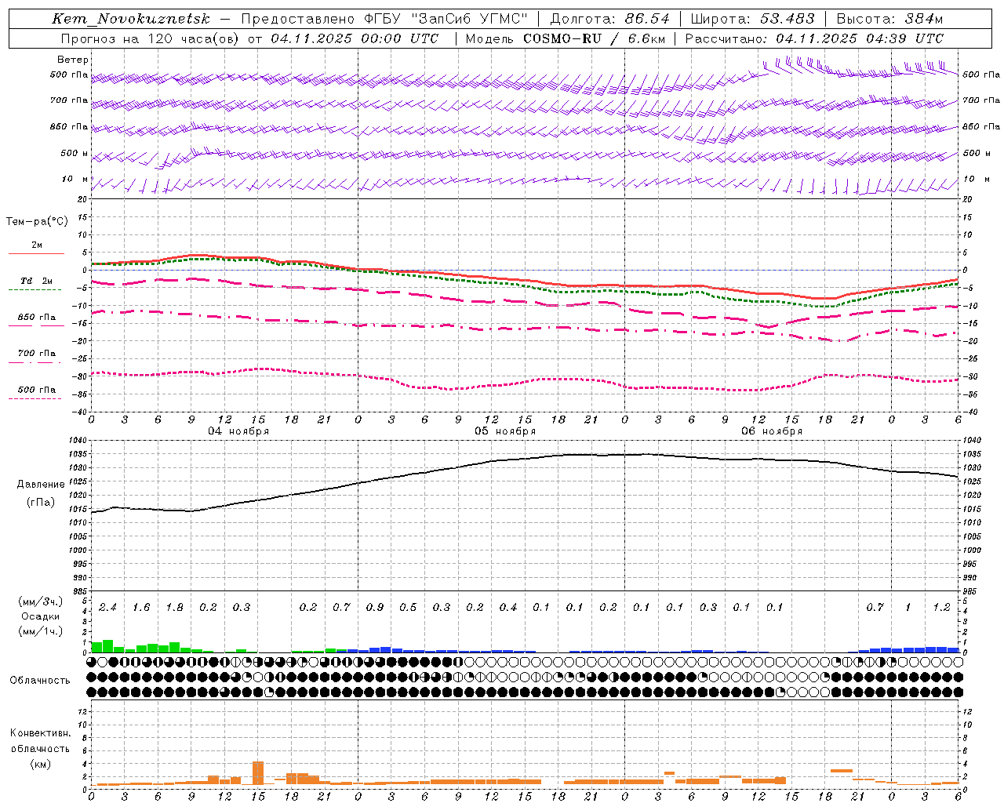Click the (мм/3ч.) units label
The width and height of the screenshot is (1004, 803).
tap(40, 602)
